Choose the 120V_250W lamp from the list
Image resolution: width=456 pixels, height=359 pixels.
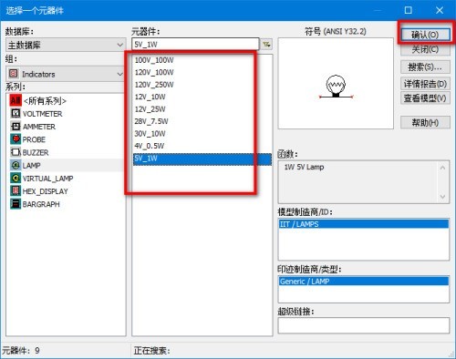point(154,85)
